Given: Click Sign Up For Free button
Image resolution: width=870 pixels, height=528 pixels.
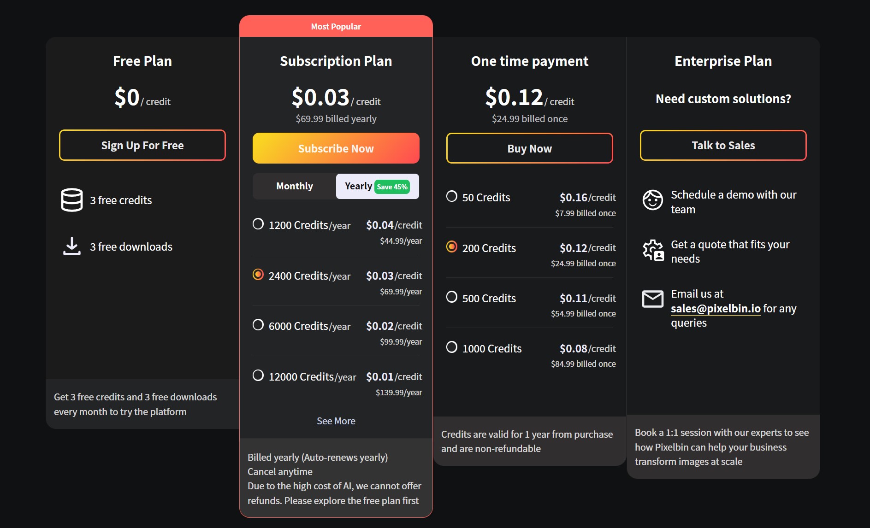Looking at the screenshot, I should [142, 146].
